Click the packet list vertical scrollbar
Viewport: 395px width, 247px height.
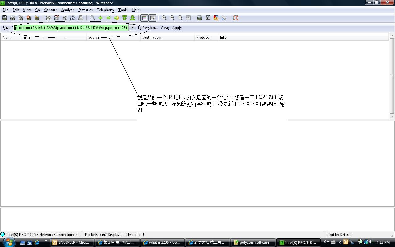392,76
